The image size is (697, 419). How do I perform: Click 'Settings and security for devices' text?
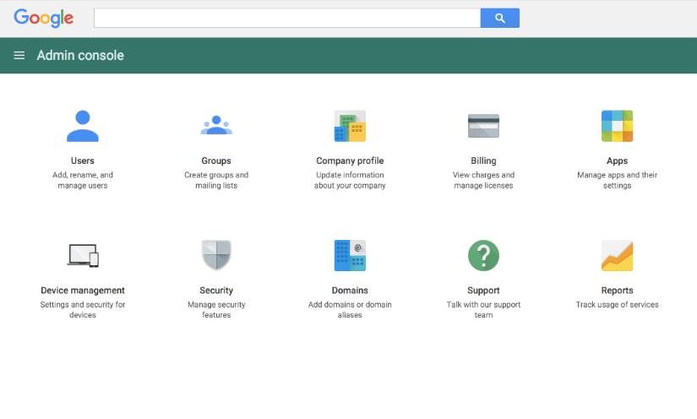click(x=83, y=310)
